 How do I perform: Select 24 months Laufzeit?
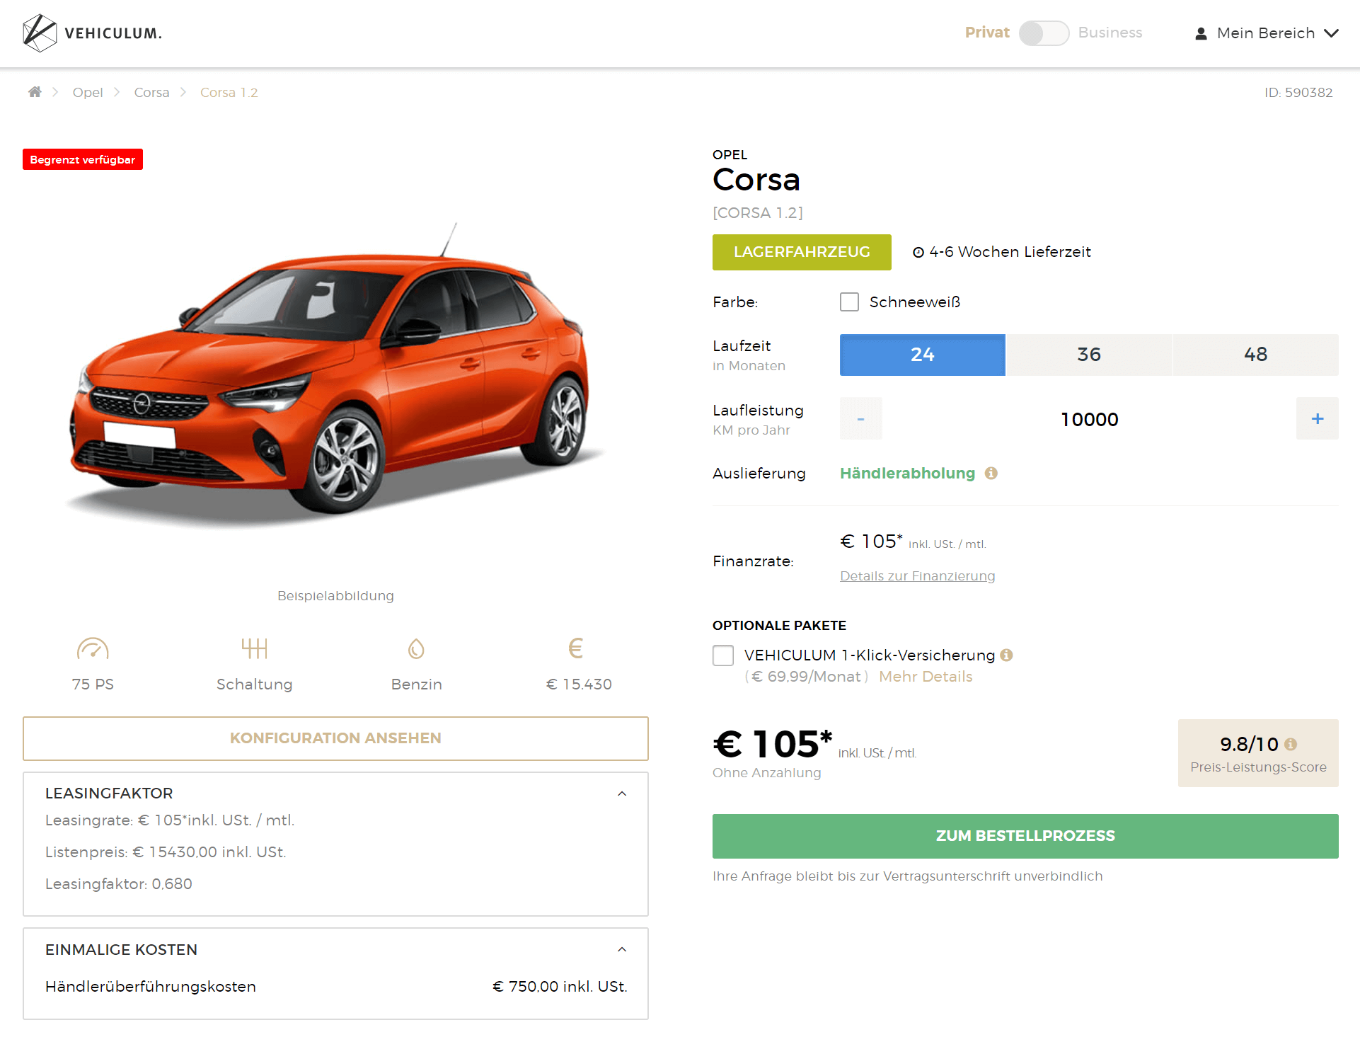pos(923,355)
